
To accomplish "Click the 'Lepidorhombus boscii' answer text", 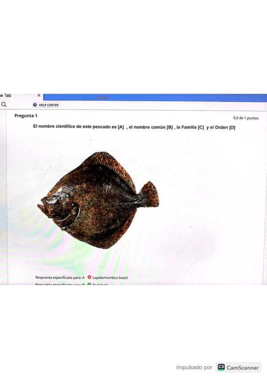I will [110, 278].
